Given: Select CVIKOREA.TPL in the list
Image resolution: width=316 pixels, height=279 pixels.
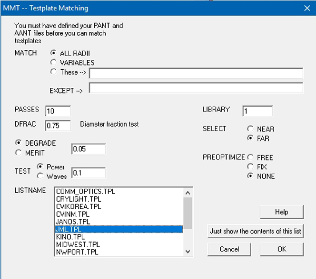Looking at the screenshot, I should click(x=119, y=206).
